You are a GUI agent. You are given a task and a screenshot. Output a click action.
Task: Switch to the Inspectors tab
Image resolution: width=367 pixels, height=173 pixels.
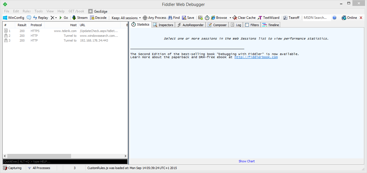pyautogui.click(x=163, y=25)
